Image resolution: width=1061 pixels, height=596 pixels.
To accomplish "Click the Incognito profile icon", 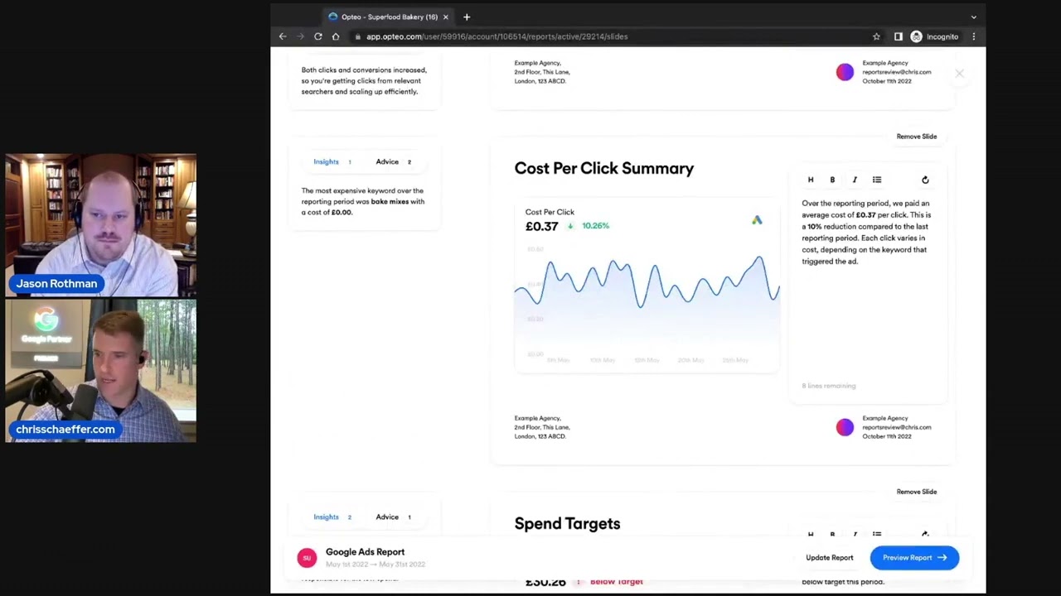I will click(x=916, y=36).
